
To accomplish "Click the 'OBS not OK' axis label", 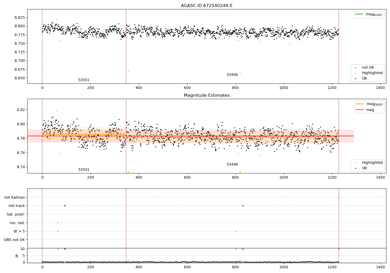I will pyautogui.click(x=14, y=240).
